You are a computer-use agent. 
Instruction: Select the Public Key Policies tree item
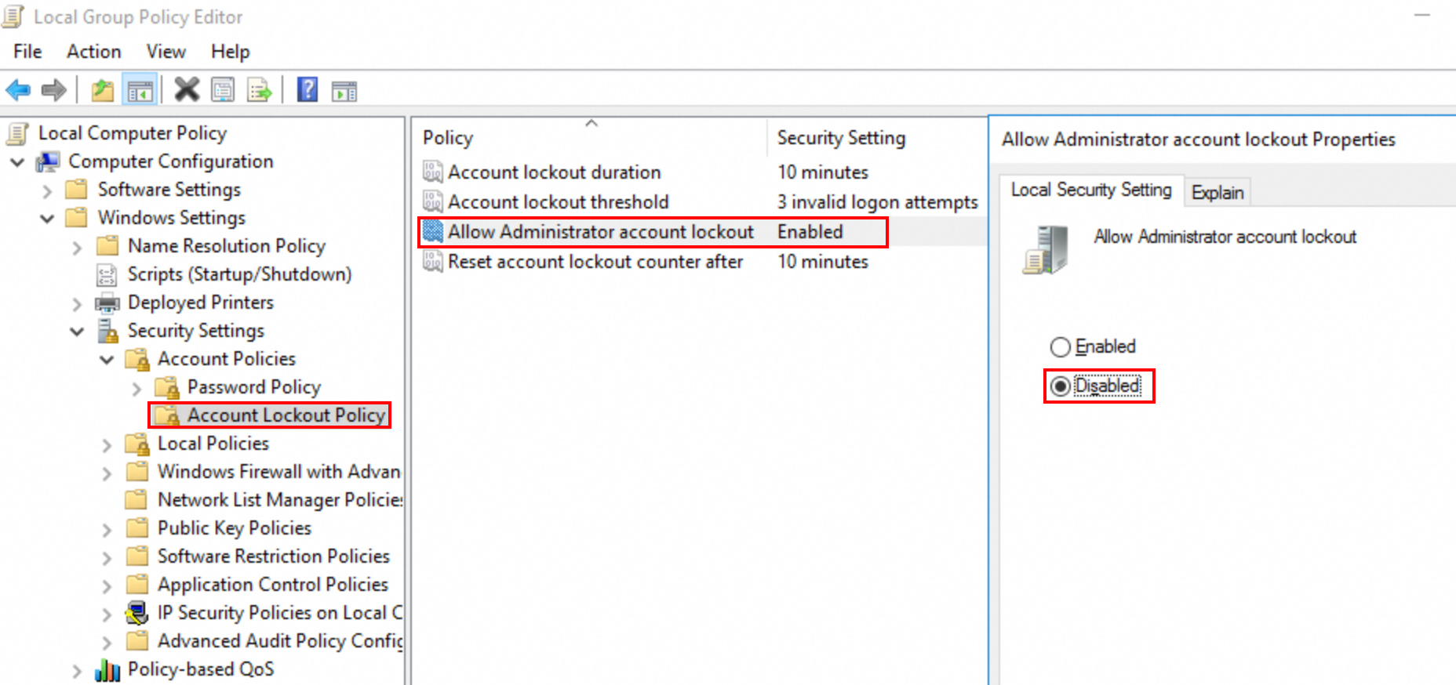pyautogui.click(x=235, y=528)
